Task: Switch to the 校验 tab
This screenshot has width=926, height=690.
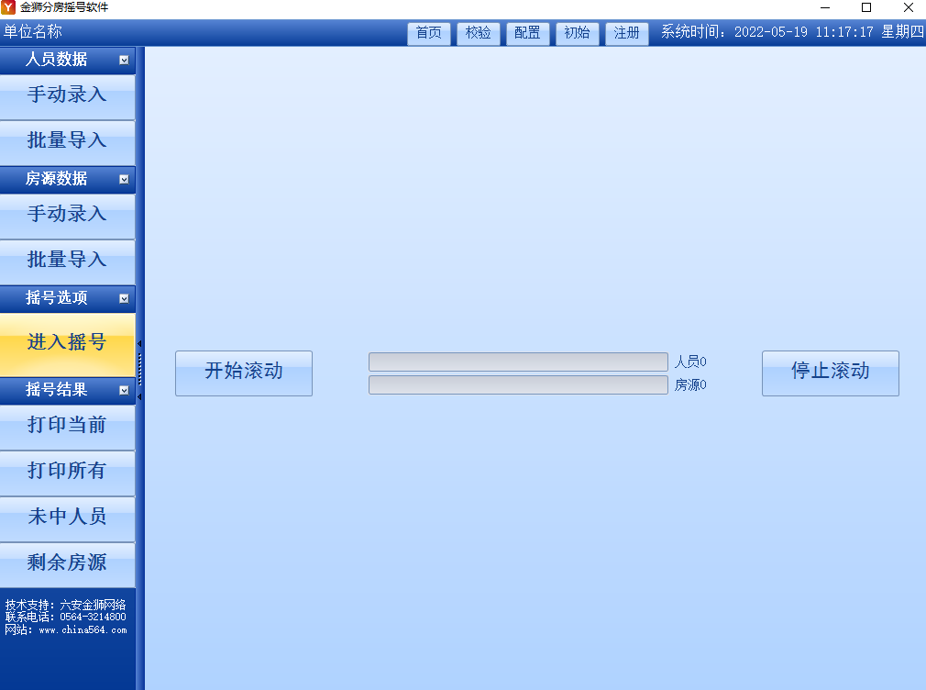Action: coord(479,33)
